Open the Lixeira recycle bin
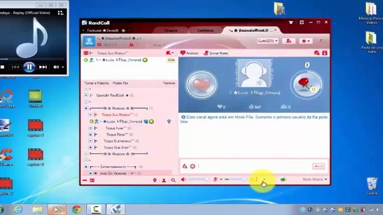The width and height of the screenshot is (383, 215). (372, 186)
